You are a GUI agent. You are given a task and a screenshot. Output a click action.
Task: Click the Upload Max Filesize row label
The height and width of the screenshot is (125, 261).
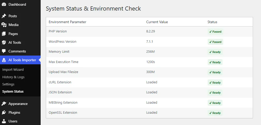click(x=63, y=72)
